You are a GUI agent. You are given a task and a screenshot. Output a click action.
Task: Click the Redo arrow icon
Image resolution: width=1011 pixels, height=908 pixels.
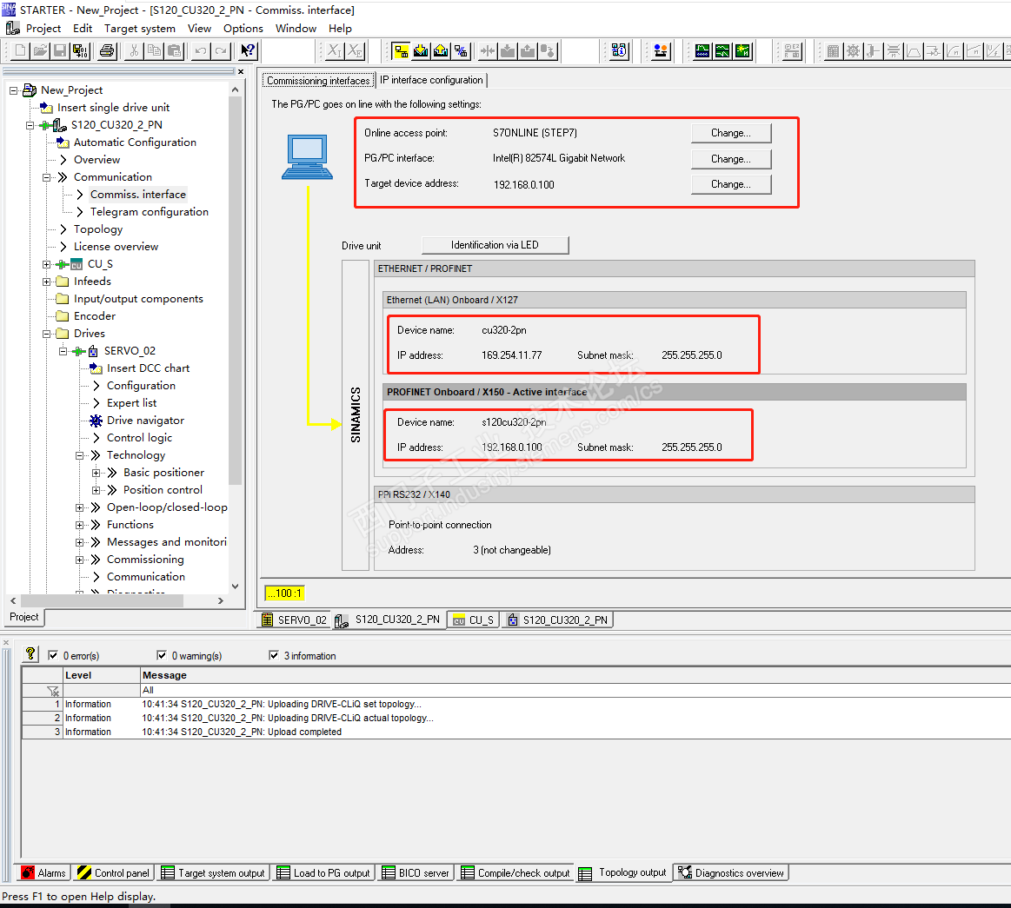click(x=221, y=50)
